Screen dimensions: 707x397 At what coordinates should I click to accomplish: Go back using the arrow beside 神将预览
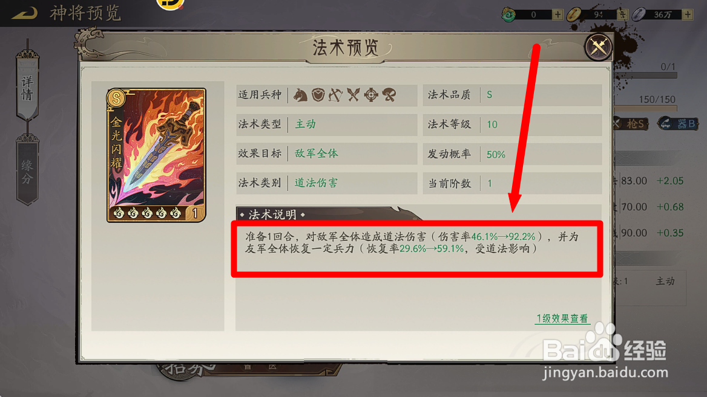click(25, 13)
